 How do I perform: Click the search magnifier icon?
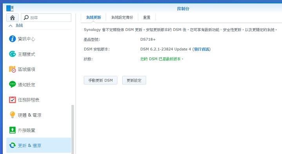click(x=26, y=18)
